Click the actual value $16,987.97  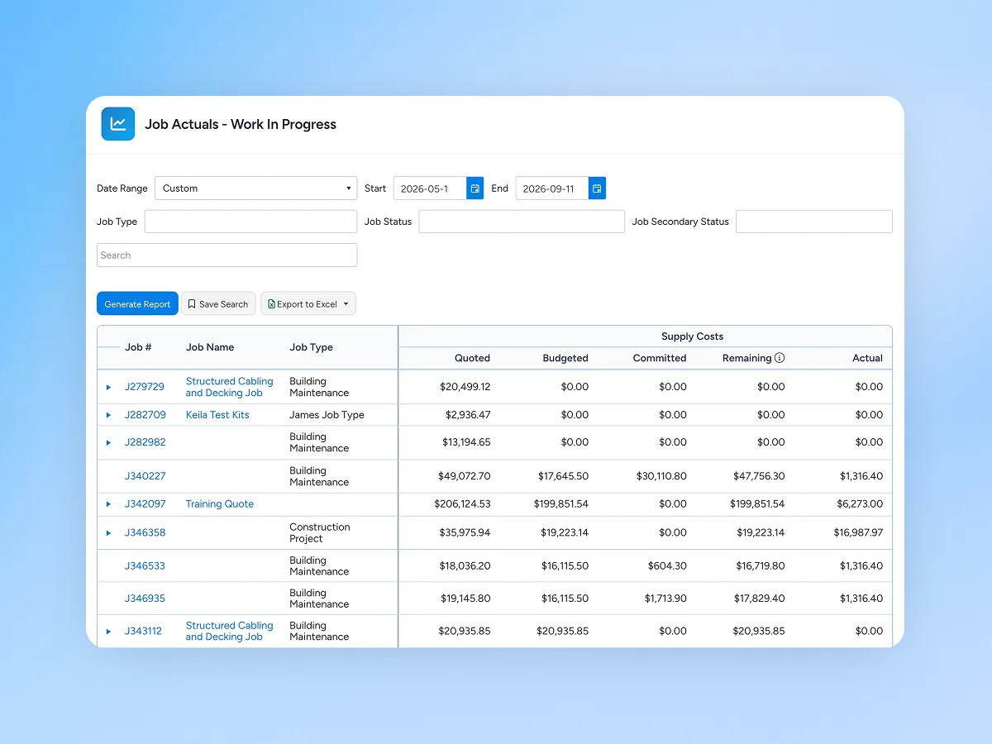coord(858,533)
